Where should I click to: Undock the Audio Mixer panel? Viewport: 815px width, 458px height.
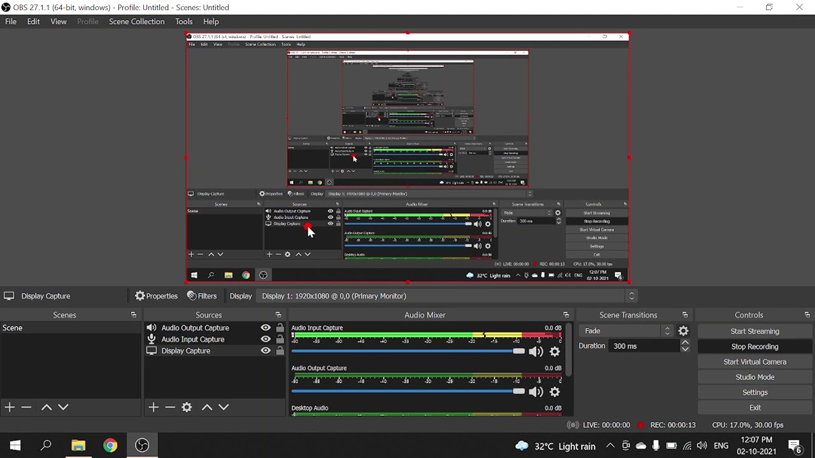pyautogui.click(x=566, y=315)
